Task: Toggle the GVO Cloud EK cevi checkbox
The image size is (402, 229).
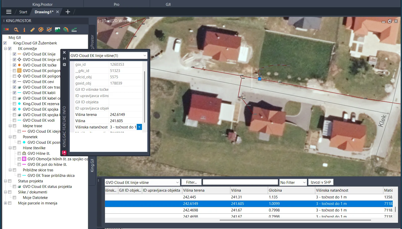Action: click(x=15, y=82)
